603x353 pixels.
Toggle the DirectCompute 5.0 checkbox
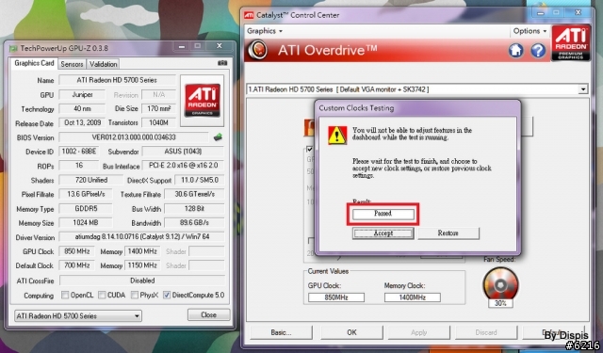click(x=167, y=295)
